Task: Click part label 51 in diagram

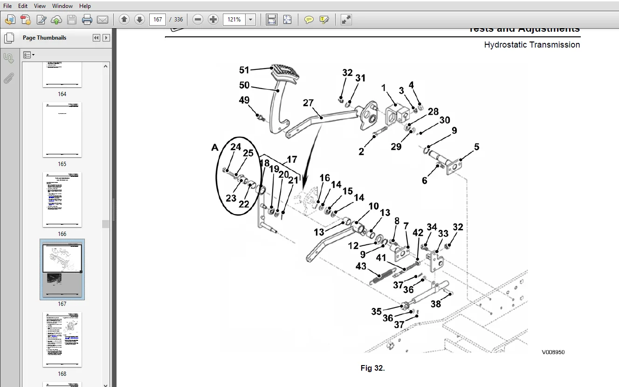Action: coord(244,70)
